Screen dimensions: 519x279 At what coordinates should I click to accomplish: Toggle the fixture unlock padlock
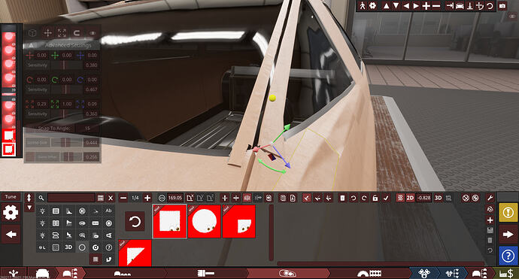pos(375,198)
